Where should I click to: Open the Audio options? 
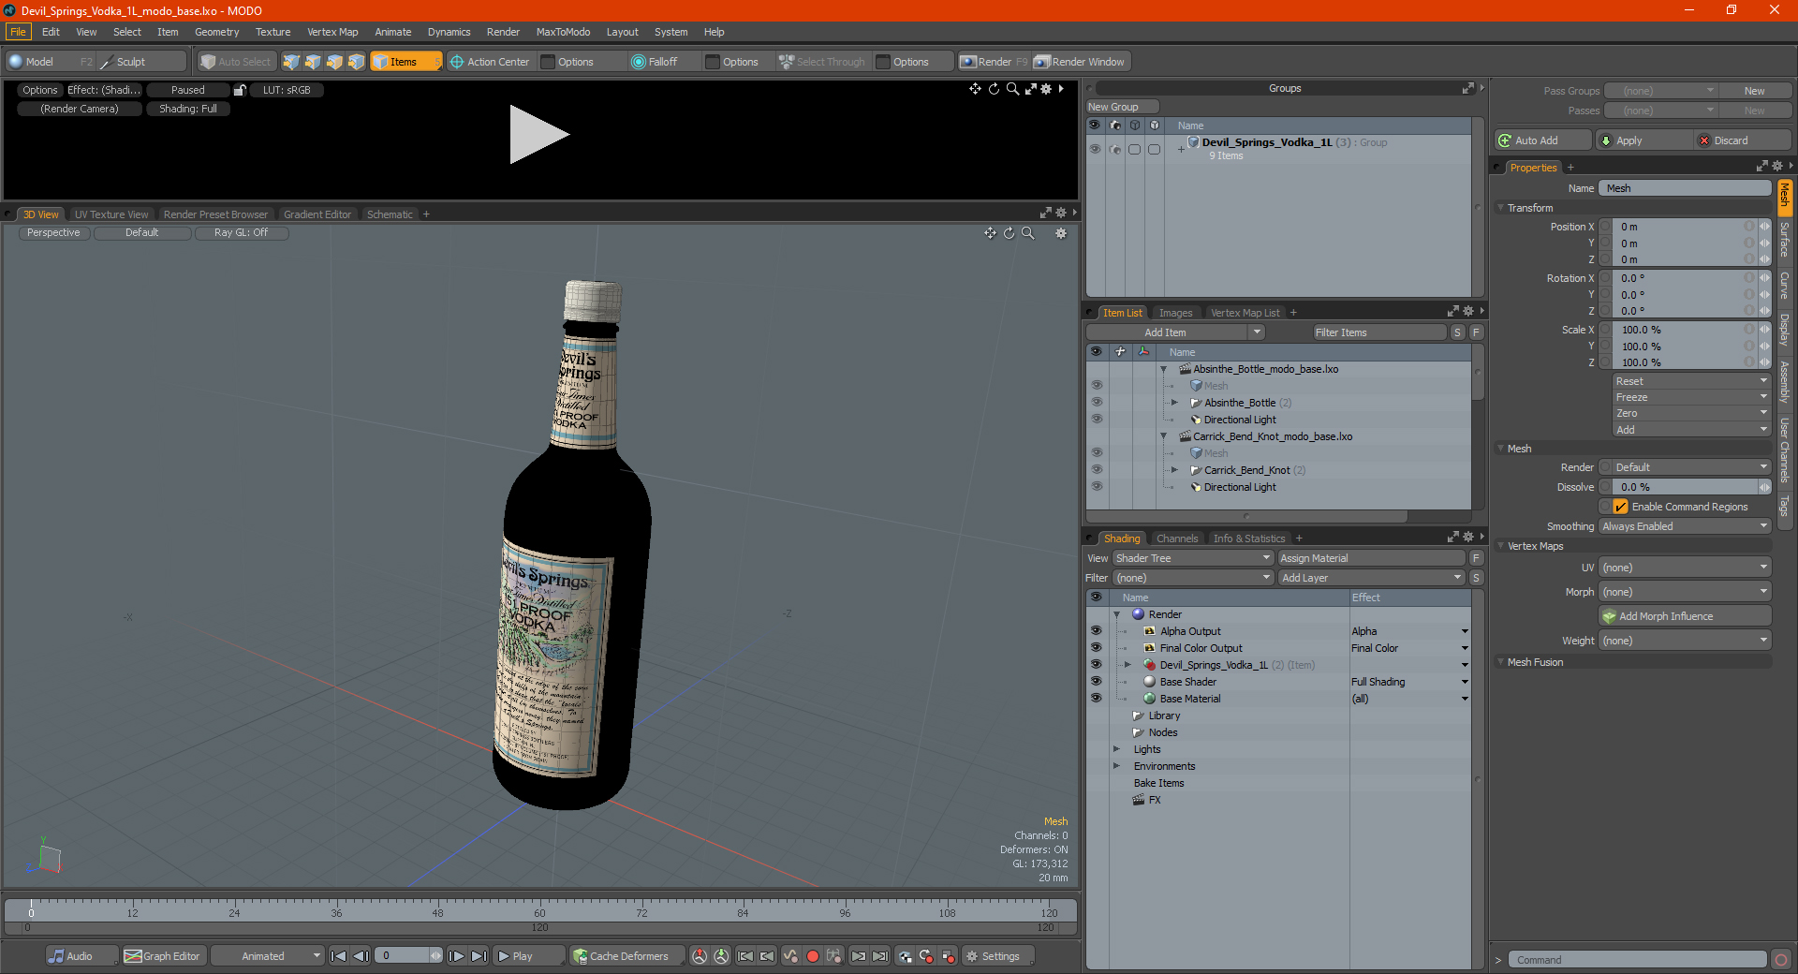81,956
